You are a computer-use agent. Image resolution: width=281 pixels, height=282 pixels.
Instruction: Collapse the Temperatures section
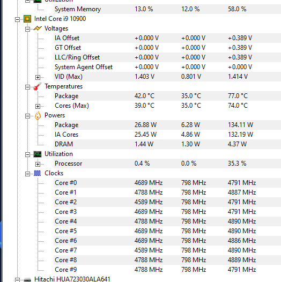pyautogui.click(x=27, y=87)
